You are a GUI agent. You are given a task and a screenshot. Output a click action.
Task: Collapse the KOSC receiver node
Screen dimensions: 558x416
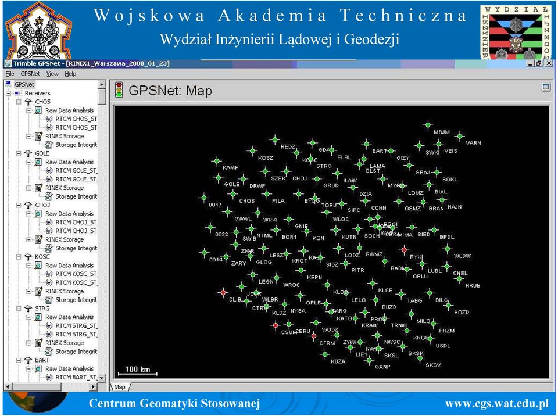(19, 257)
